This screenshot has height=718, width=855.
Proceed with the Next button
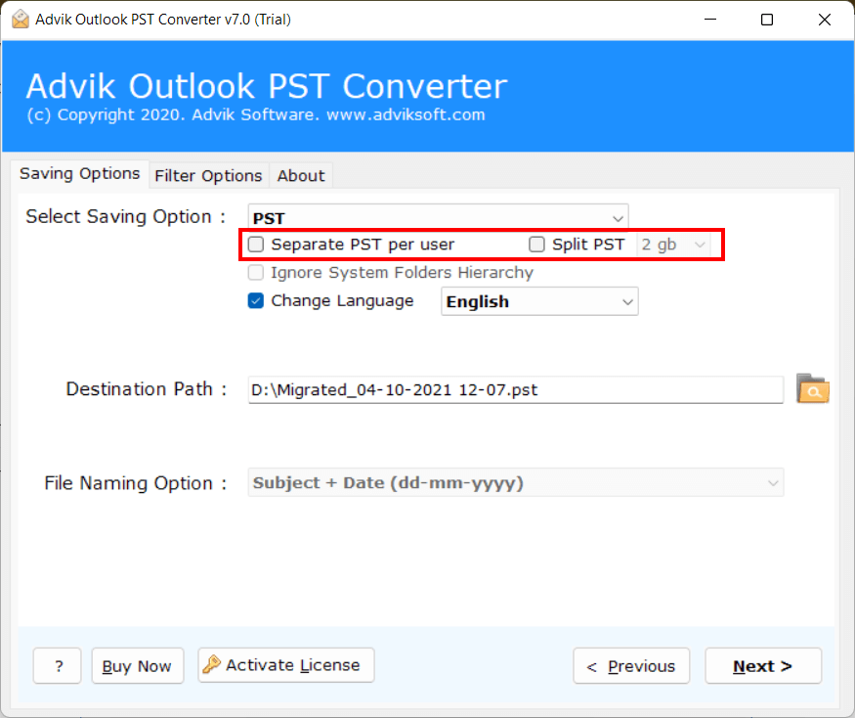763,665
